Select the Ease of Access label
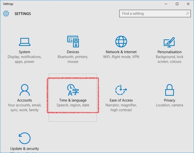 pyautogui.click(x=121, y=100)
